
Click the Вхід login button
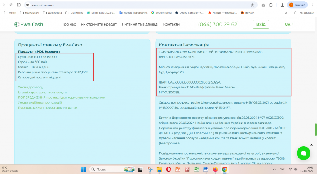click(x=261, y=24)
